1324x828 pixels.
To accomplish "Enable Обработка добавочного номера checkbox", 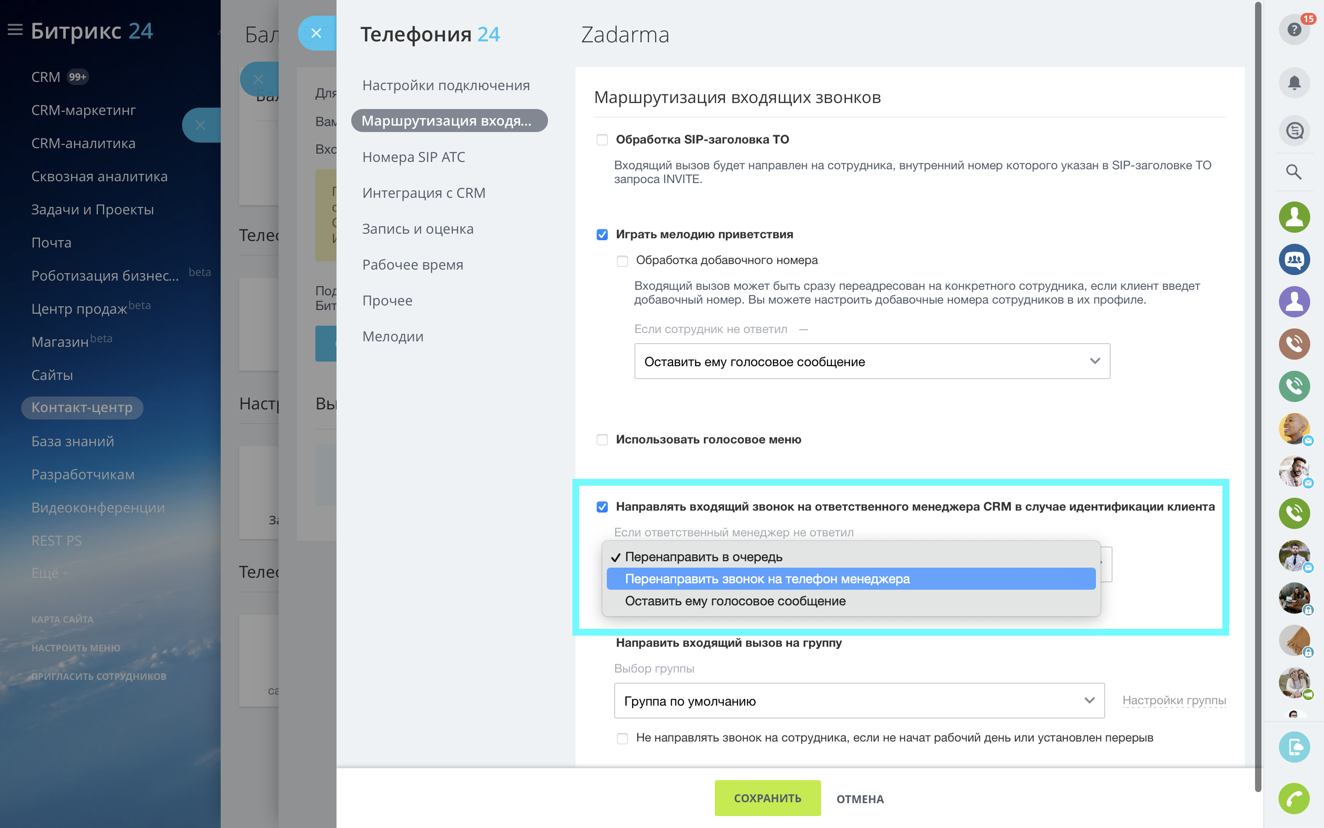I will (622, 261).
